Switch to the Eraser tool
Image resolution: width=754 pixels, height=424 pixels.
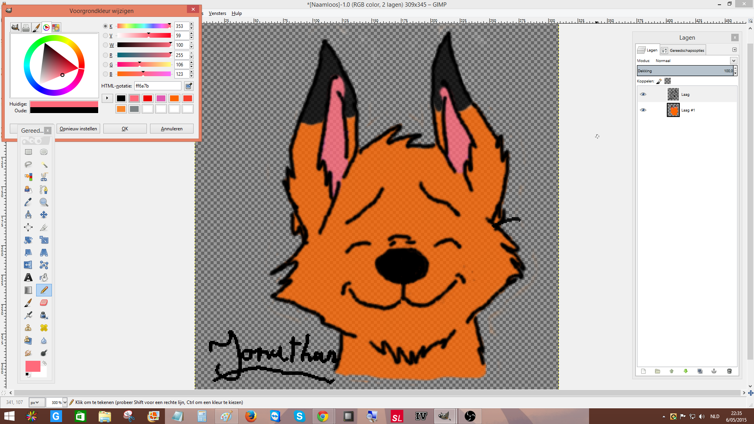coord(44,303)
